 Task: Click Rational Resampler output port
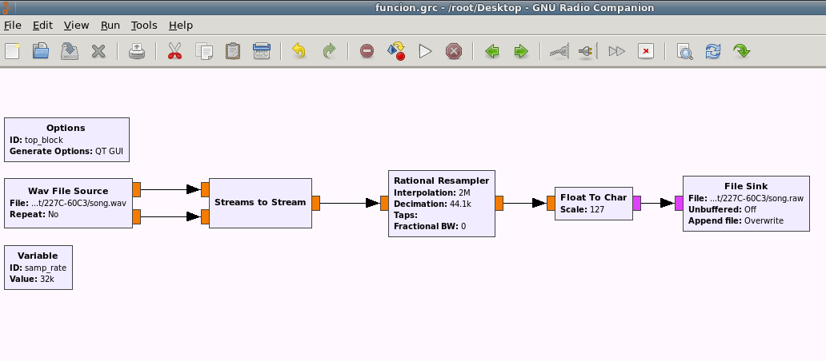coord(499,204)
